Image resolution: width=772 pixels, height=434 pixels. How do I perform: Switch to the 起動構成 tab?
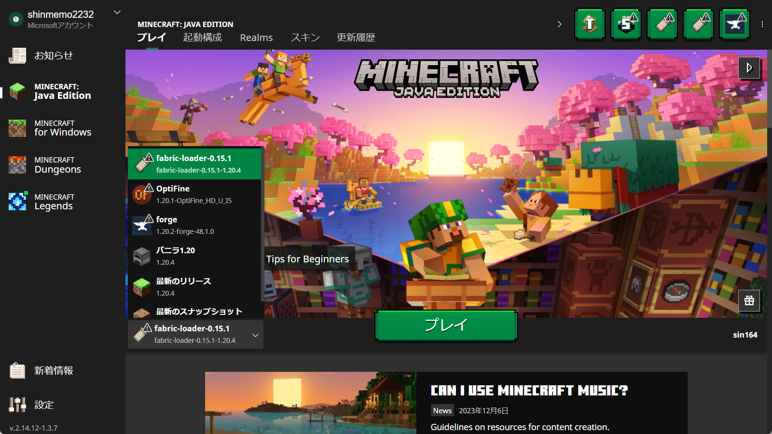click(202, 38)
